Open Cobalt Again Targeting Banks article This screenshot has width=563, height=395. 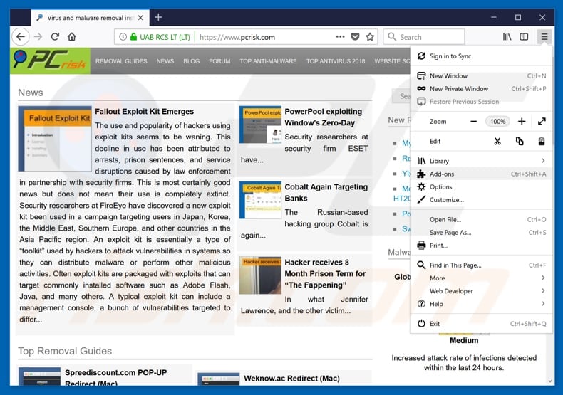(x=326, y=192)
